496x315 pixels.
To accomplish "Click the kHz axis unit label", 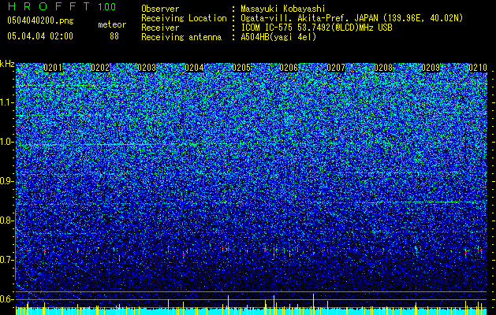I will pos(7,64).
